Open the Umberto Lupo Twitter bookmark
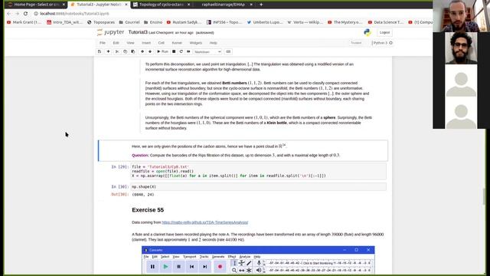The height and width of the screenshot is (276, 490). [x=265, y=22]
